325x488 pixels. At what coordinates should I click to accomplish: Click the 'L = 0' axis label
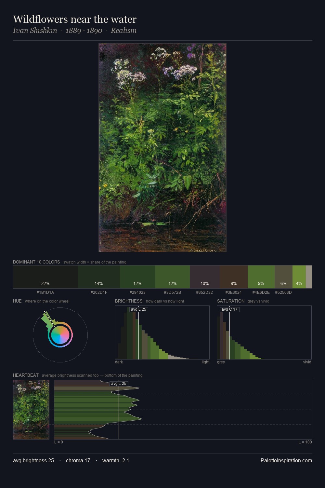[58, 442]
